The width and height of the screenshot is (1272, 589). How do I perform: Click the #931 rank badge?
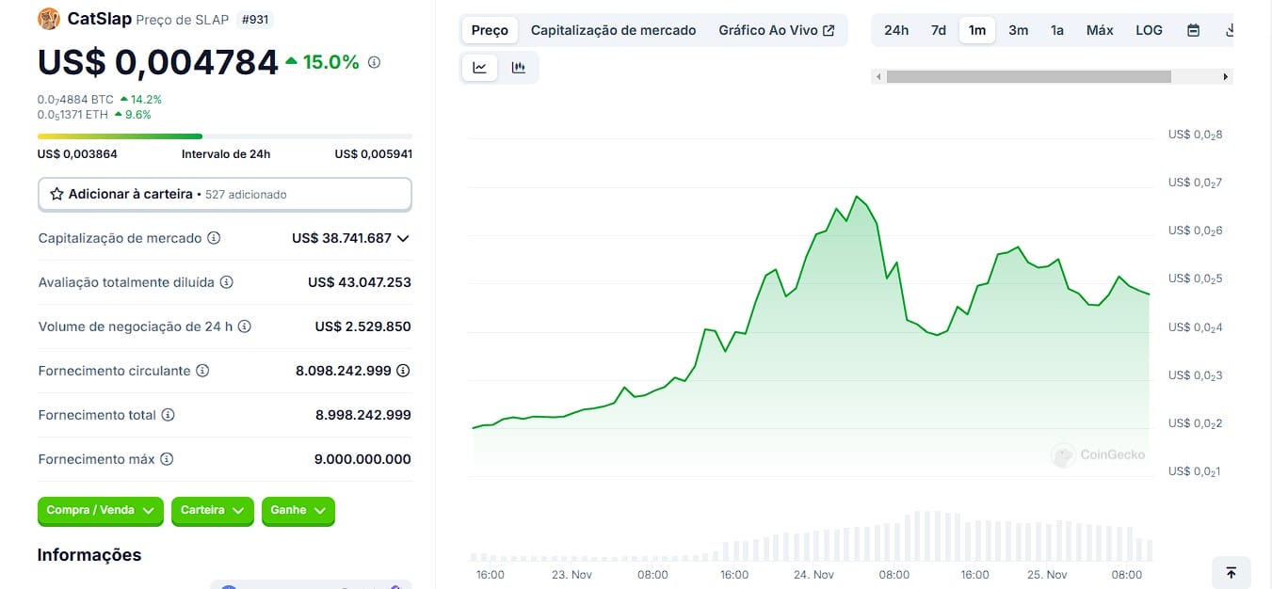[x=253, y=19]
